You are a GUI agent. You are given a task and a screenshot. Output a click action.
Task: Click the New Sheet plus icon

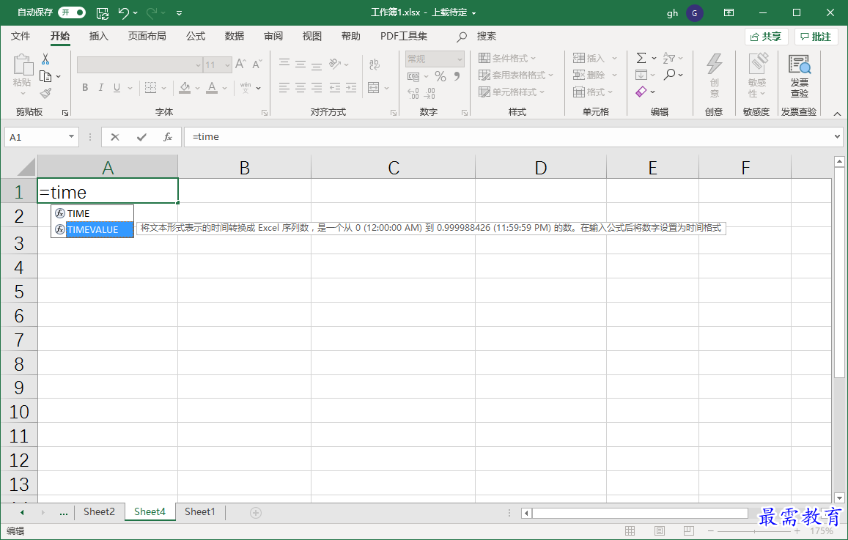(x=256, y=512)
